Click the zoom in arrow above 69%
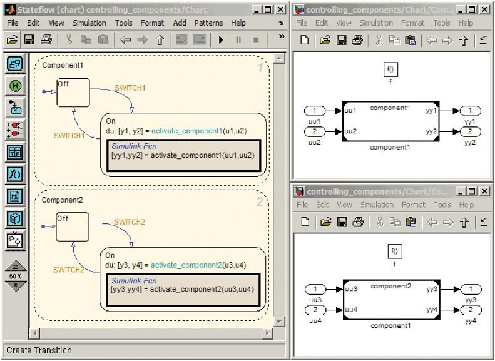 click(15, 266)
